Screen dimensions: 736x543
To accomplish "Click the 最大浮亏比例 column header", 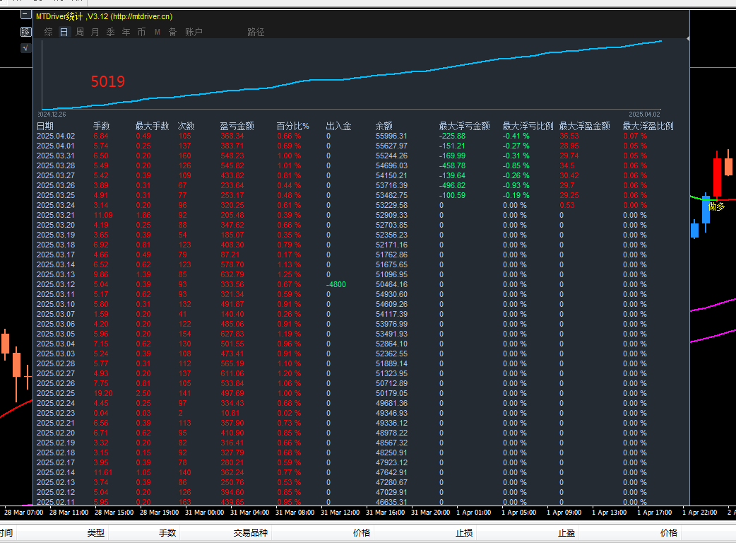I will tap(528, 126).
